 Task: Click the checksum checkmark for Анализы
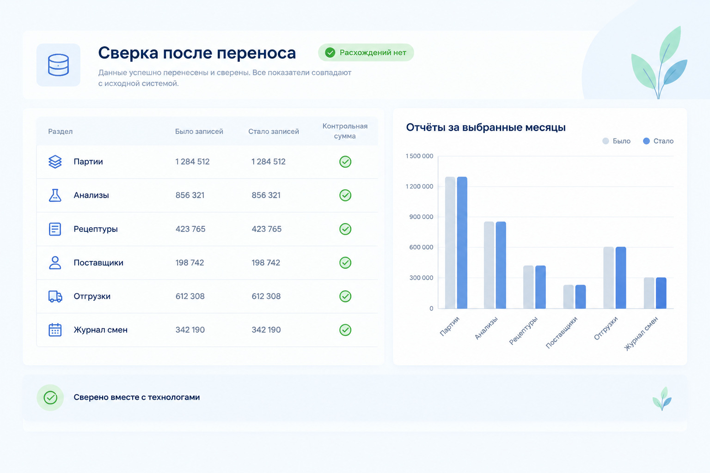(x=345, y=195)
